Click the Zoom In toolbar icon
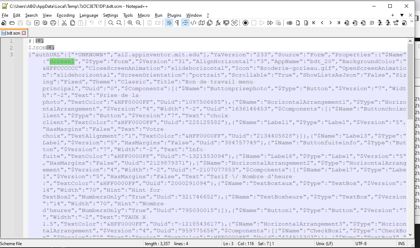The width and height of the screenshot is (420, 248). point(130,23)
